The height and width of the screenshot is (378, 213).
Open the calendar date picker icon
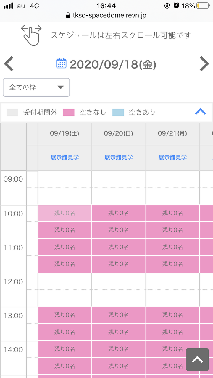tap(61, 63)
